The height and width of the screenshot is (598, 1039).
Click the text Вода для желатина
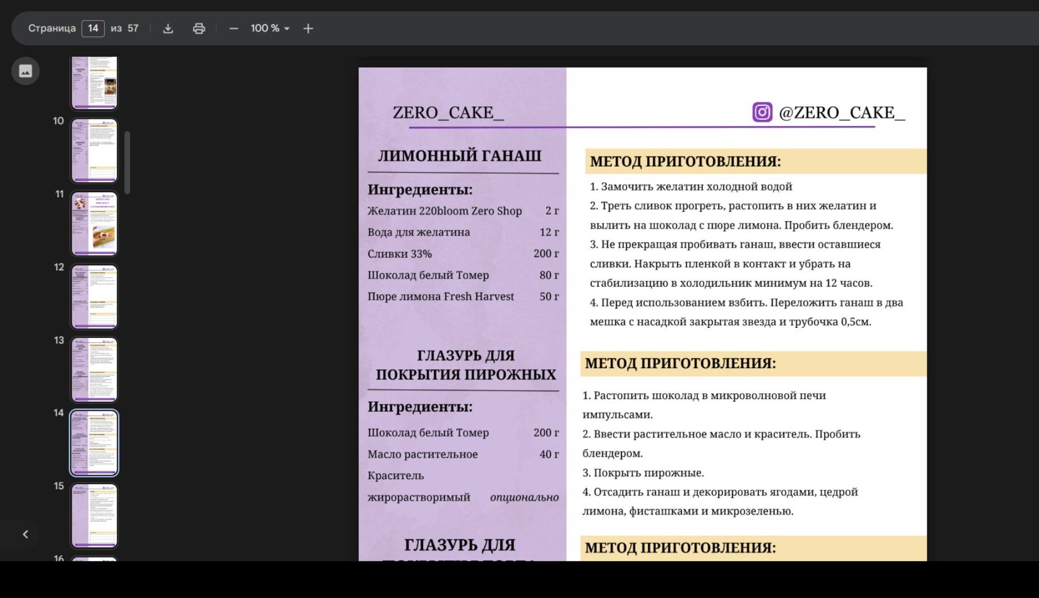pyautogui.click(x=419, y=233)
